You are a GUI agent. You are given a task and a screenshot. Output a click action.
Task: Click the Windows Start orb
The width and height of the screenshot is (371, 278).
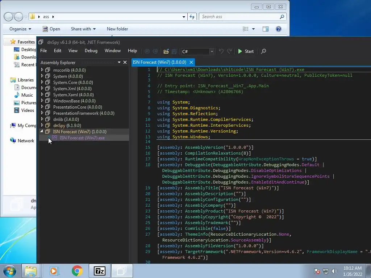[10, 271]
